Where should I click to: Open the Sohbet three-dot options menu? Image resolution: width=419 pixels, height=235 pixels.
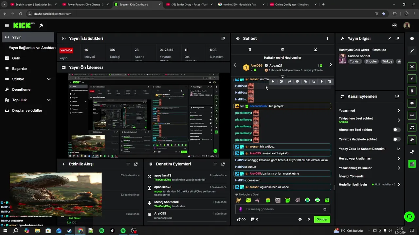[327, 39]
